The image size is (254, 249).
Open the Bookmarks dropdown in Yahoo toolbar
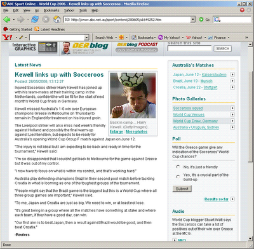pyautogui.click(x=155, y=37)
